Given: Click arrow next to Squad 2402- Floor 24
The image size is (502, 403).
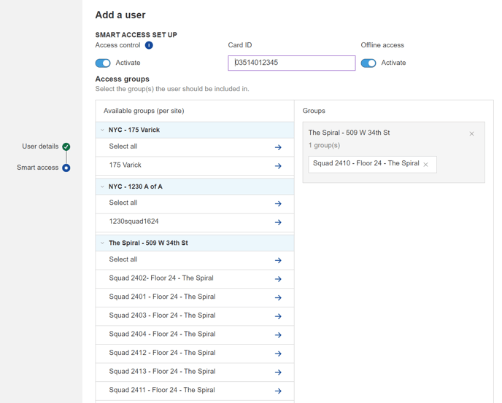Looking at the screenshot, I should click(278, 279).
